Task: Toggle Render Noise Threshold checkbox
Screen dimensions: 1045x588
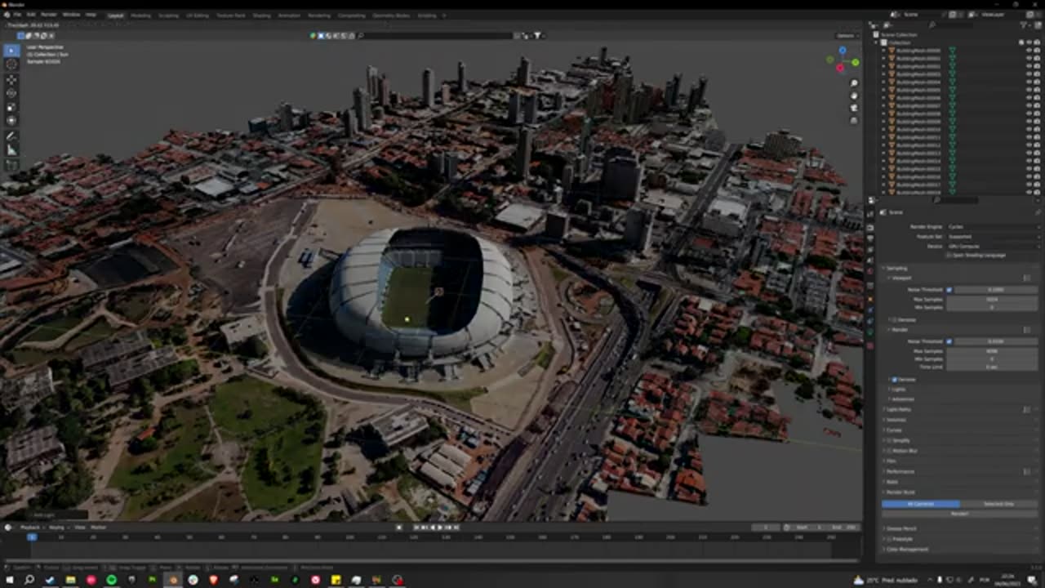Action: pyautogui.click(x=949, y=341)
